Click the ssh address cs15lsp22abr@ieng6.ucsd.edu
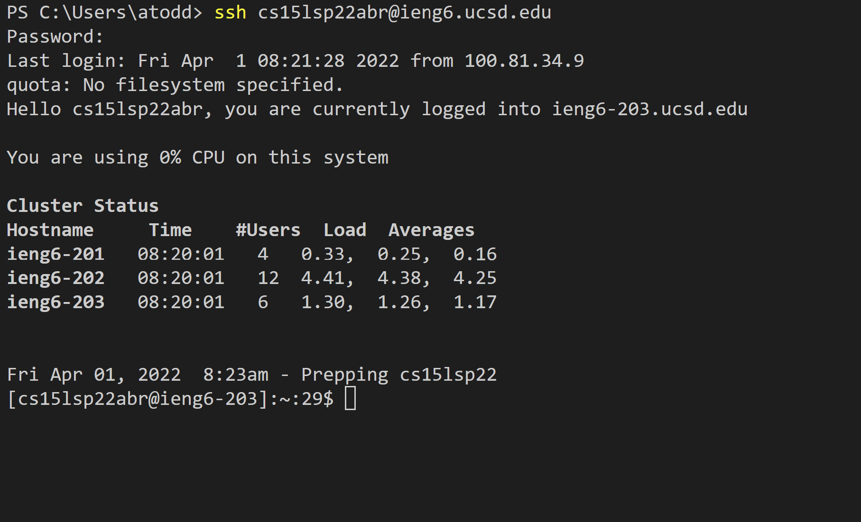The height and width of the screenshot is (522, 861). pos(405,13)
